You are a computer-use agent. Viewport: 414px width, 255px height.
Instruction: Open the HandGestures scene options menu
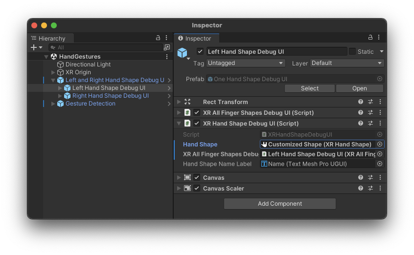point(167,57)
